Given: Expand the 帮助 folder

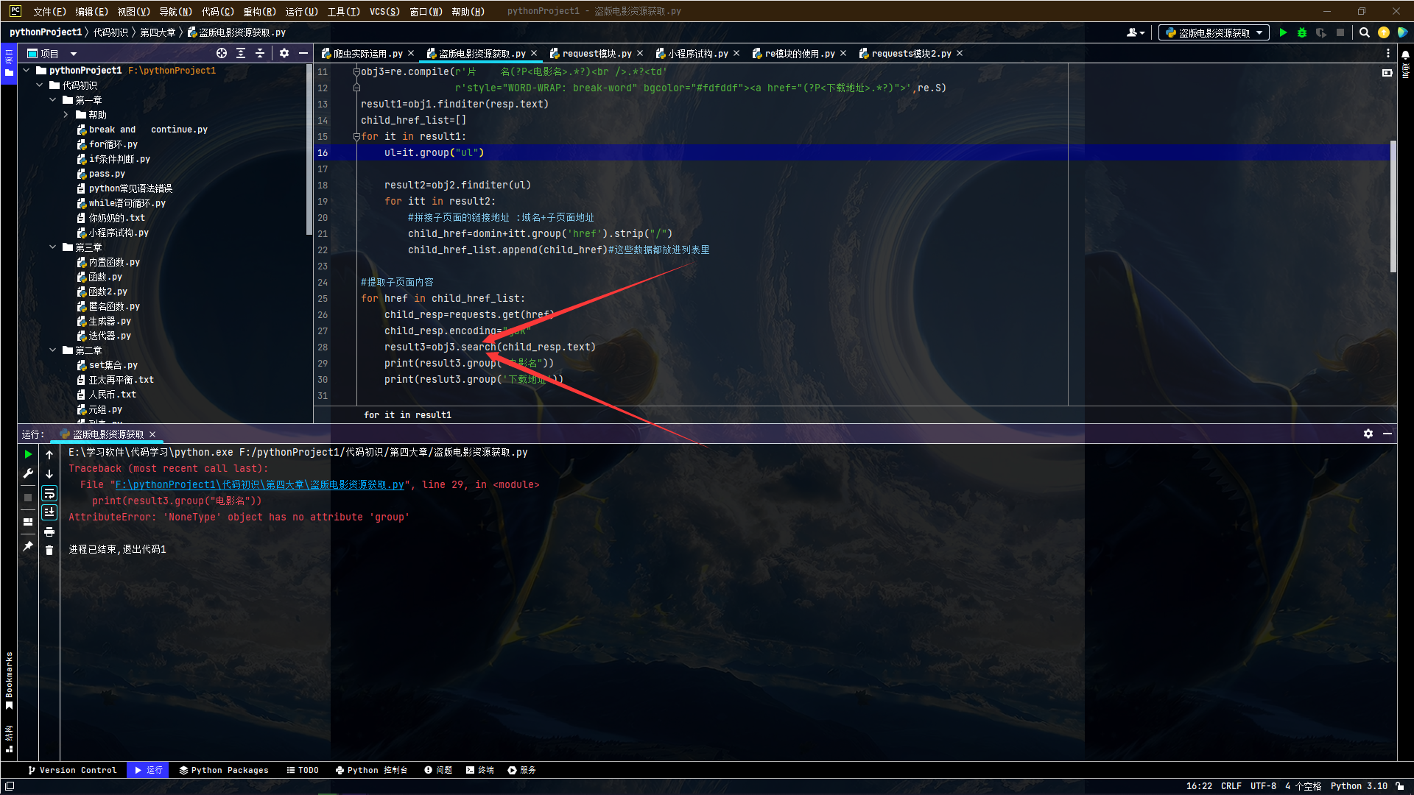Looking at the screenshot, I should coord(66,115).
